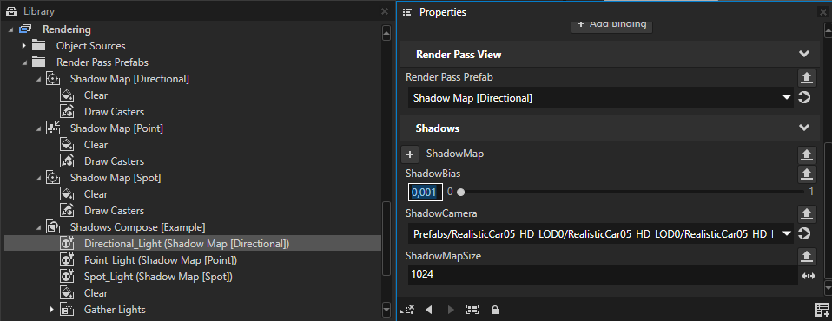Expand the Object Sources folder
This screenshot has width=832, height=321.
[23, 46]
